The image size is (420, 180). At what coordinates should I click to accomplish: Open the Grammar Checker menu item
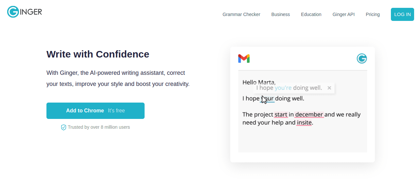241,14
